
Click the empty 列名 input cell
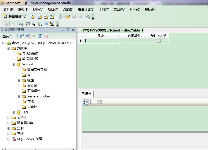[x=102, y=41]
